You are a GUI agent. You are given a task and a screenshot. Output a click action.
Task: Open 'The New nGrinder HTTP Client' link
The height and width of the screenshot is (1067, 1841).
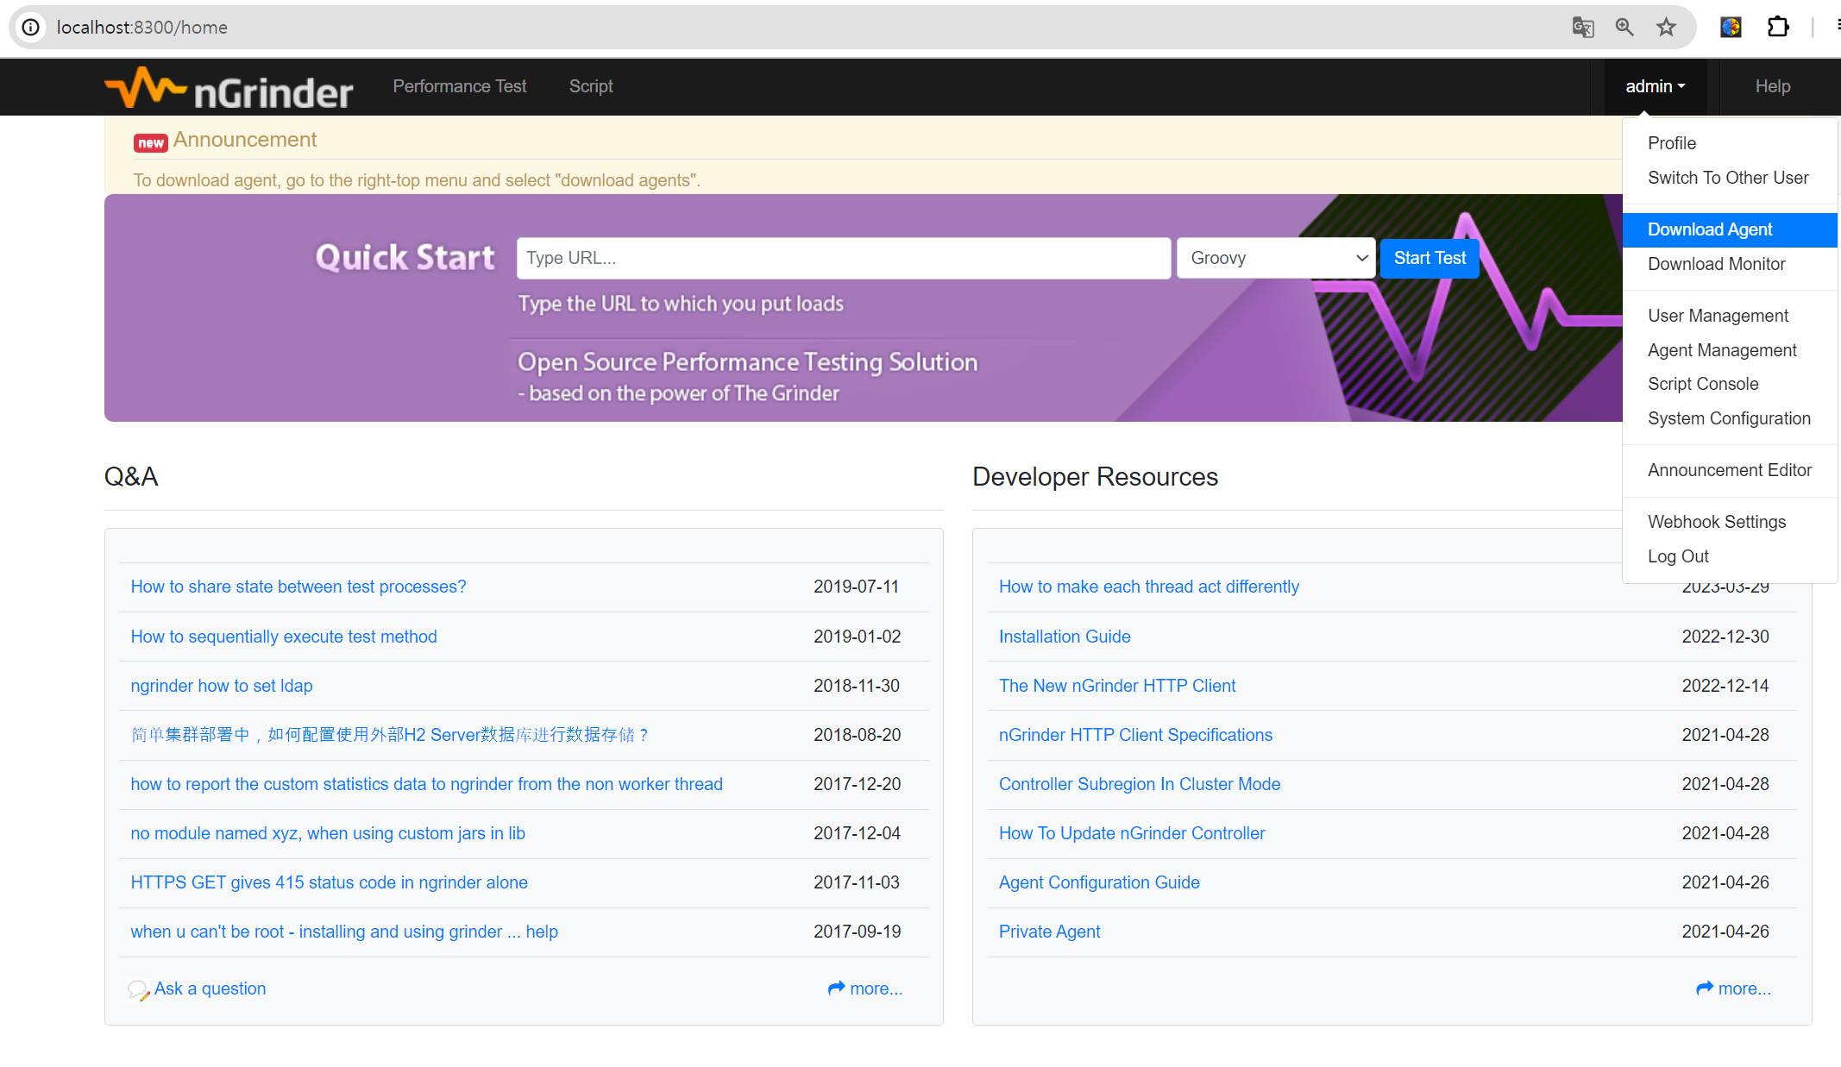[1117, 686]
